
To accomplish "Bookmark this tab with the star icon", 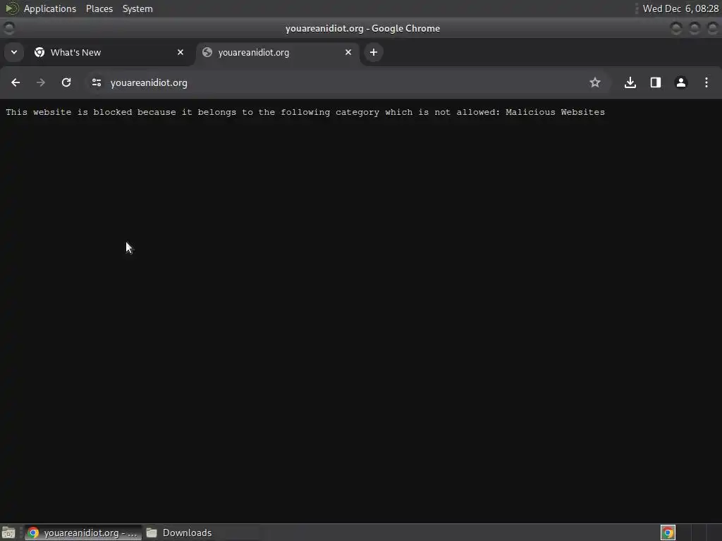I will click(x=595, y=83).
